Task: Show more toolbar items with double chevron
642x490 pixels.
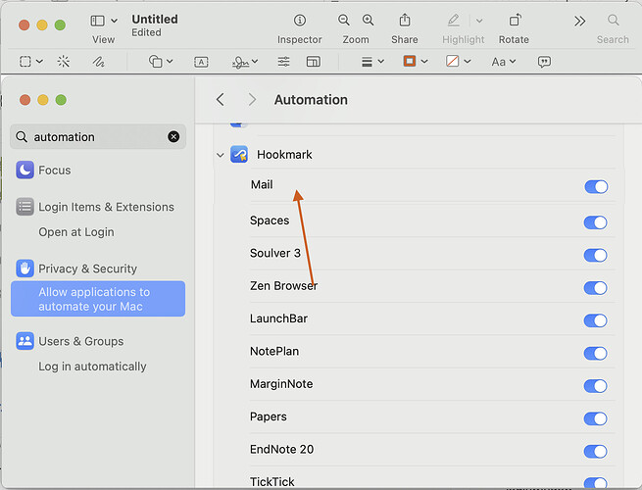Action: click(580, 21)
